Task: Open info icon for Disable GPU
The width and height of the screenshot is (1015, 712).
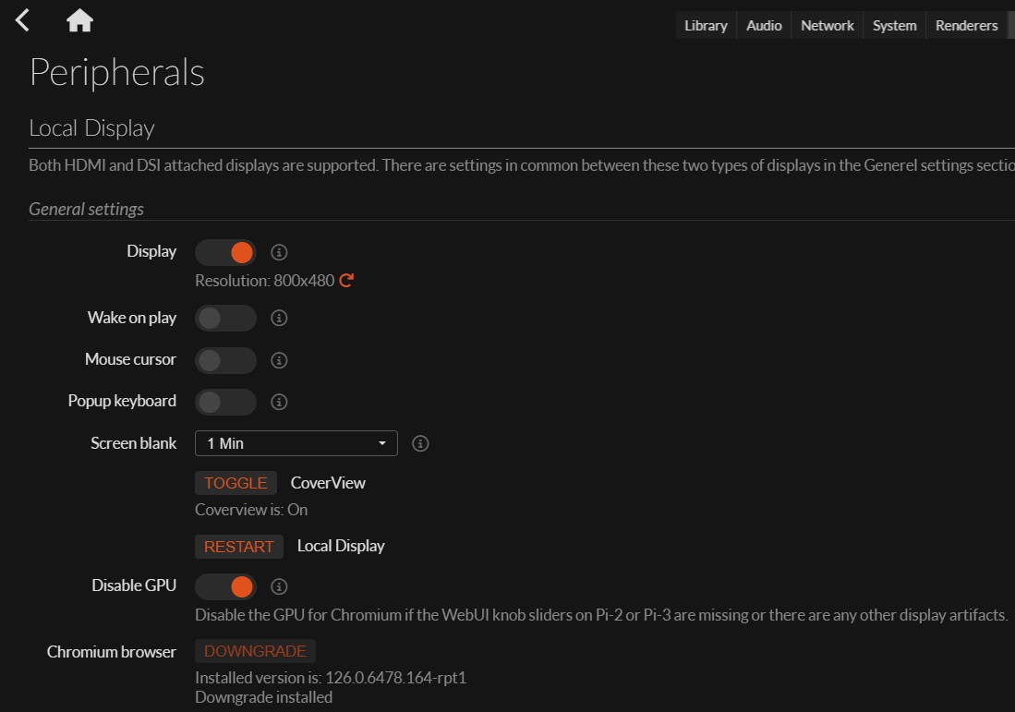Action: pos(279,586)
